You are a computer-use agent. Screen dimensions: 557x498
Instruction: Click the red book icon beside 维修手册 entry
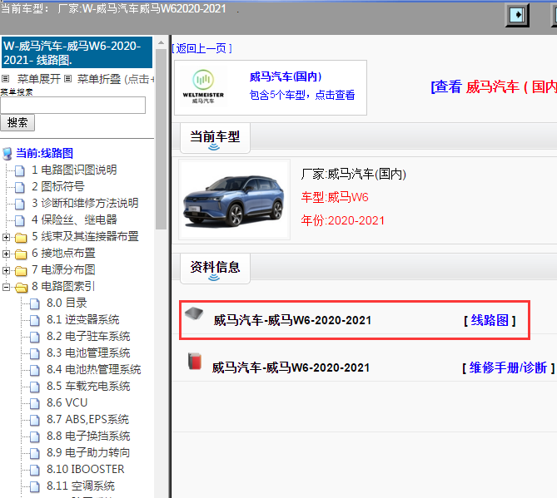pyautogui.click(x=194, y=361)
